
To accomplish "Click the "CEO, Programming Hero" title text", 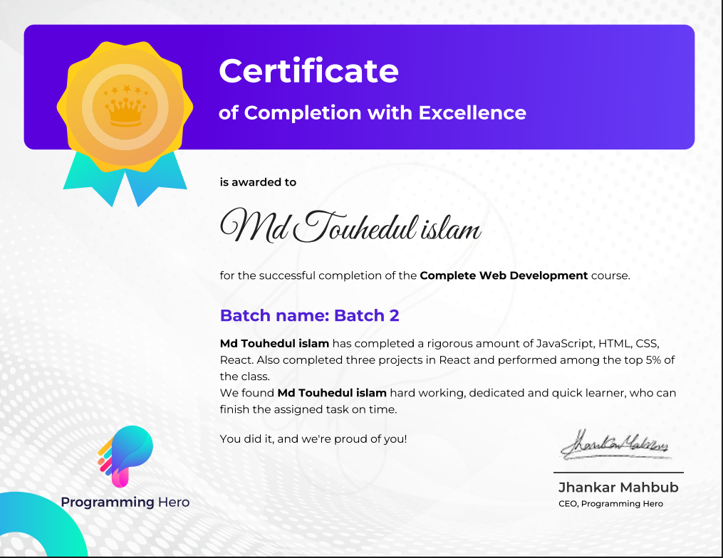I will [610, 504].
